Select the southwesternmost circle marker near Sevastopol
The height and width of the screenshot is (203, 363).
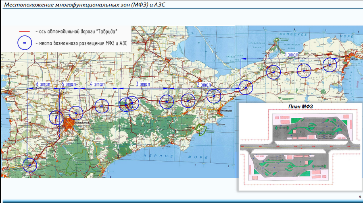point(29,164)
